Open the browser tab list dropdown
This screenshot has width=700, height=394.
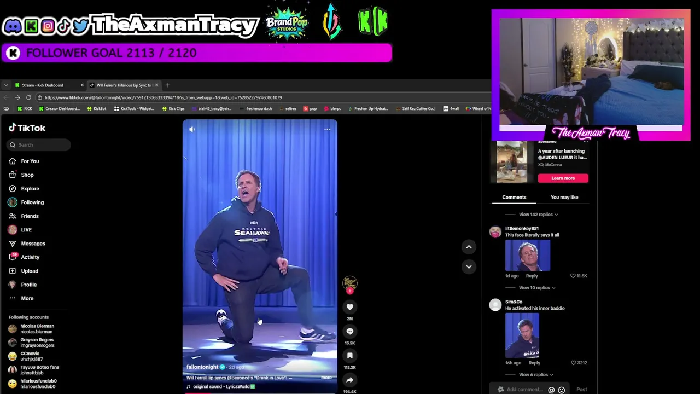[5, 85]
